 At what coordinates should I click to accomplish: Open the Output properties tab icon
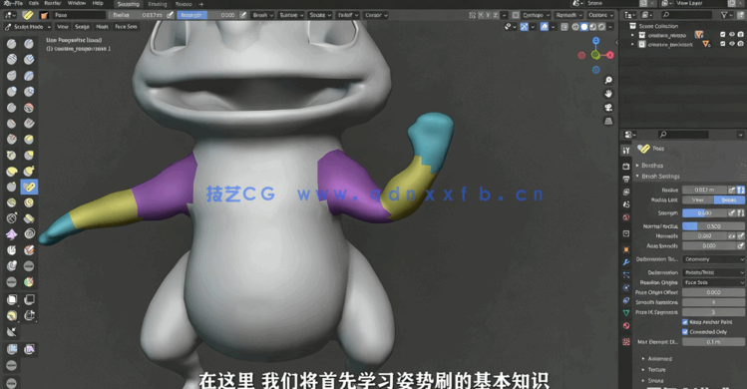626,180
